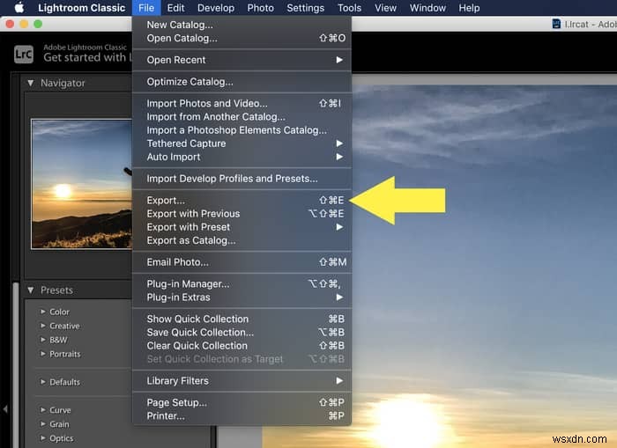
Task: Expand the Export with Preset submenu
Action: (x=242, y=227)
